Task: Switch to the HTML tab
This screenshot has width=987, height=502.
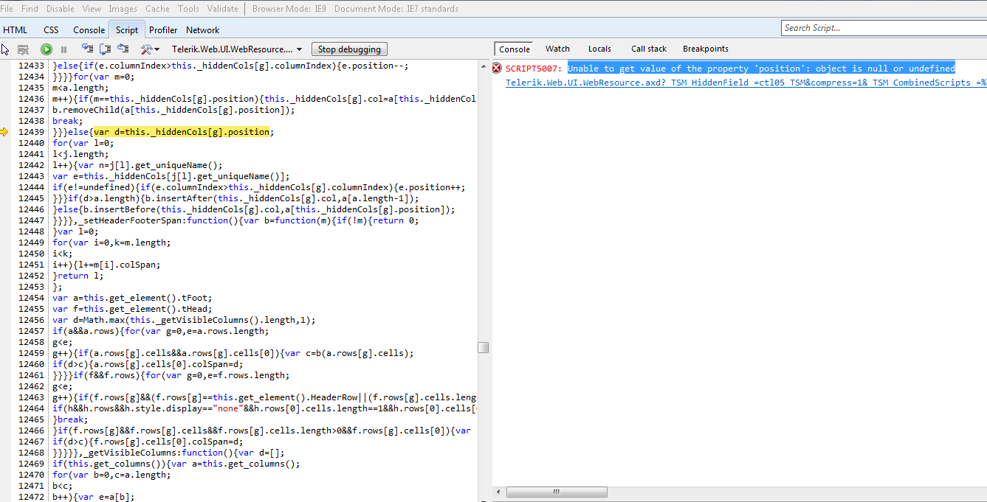Action: point(16,30)
